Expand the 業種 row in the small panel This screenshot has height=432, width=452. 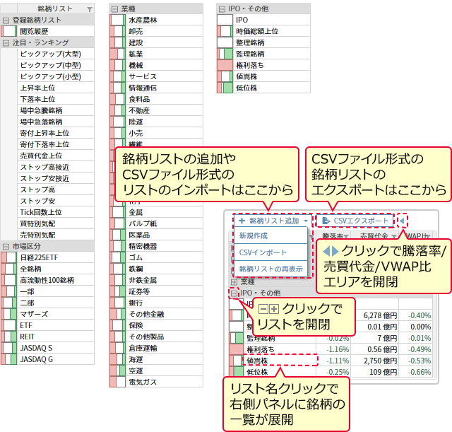click(x=234, y=281)
